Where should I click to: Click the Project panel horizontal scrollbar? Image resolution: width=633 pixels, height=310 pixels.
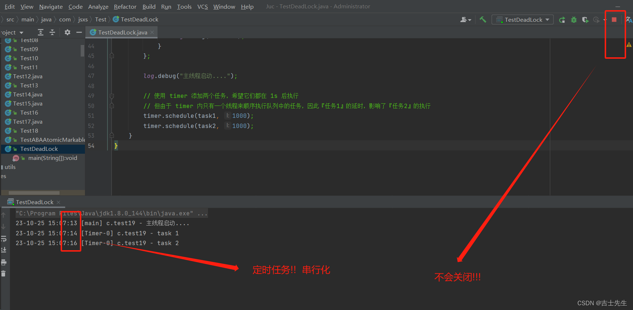[x=34, y=193]
